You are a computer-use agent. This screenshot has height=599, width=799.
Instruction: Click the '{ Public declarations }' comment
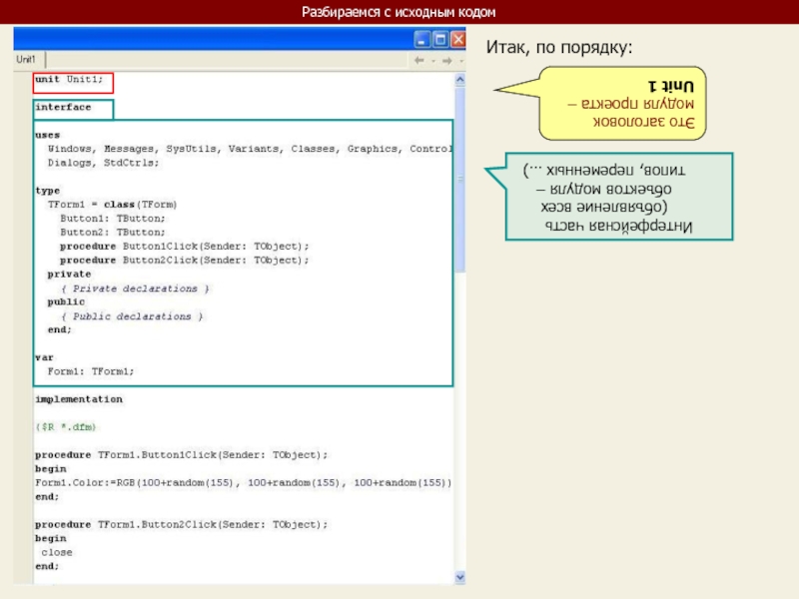coord(132,316)
